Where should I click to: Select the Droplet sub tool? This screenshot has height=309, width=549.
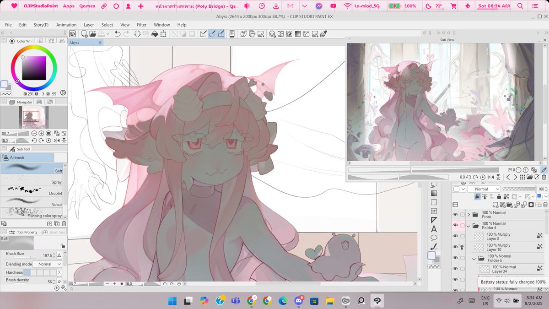[32, 190]
